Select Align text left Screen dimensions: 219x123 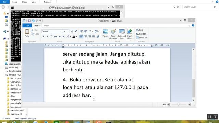point(81,37)
